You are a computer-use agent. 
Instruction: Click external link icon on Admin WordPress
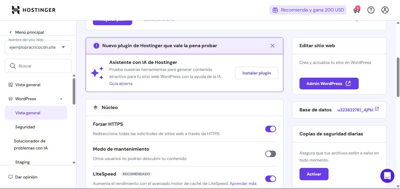(348, 84)
